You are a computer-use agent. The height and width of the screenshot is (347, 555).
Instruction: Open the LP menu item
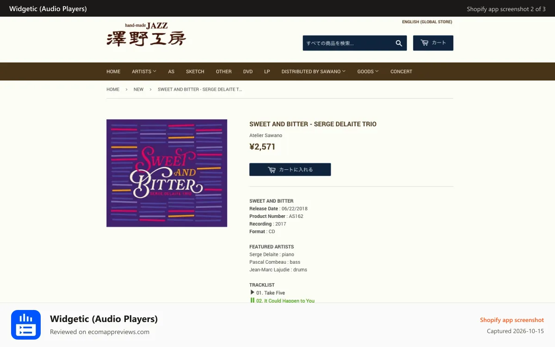tap(267, 71)
